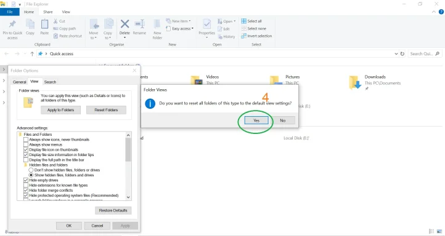Viewport: 445px width, 236px height.
Task: Toggle Always show menus checkbox
Action: pos(26,144)
